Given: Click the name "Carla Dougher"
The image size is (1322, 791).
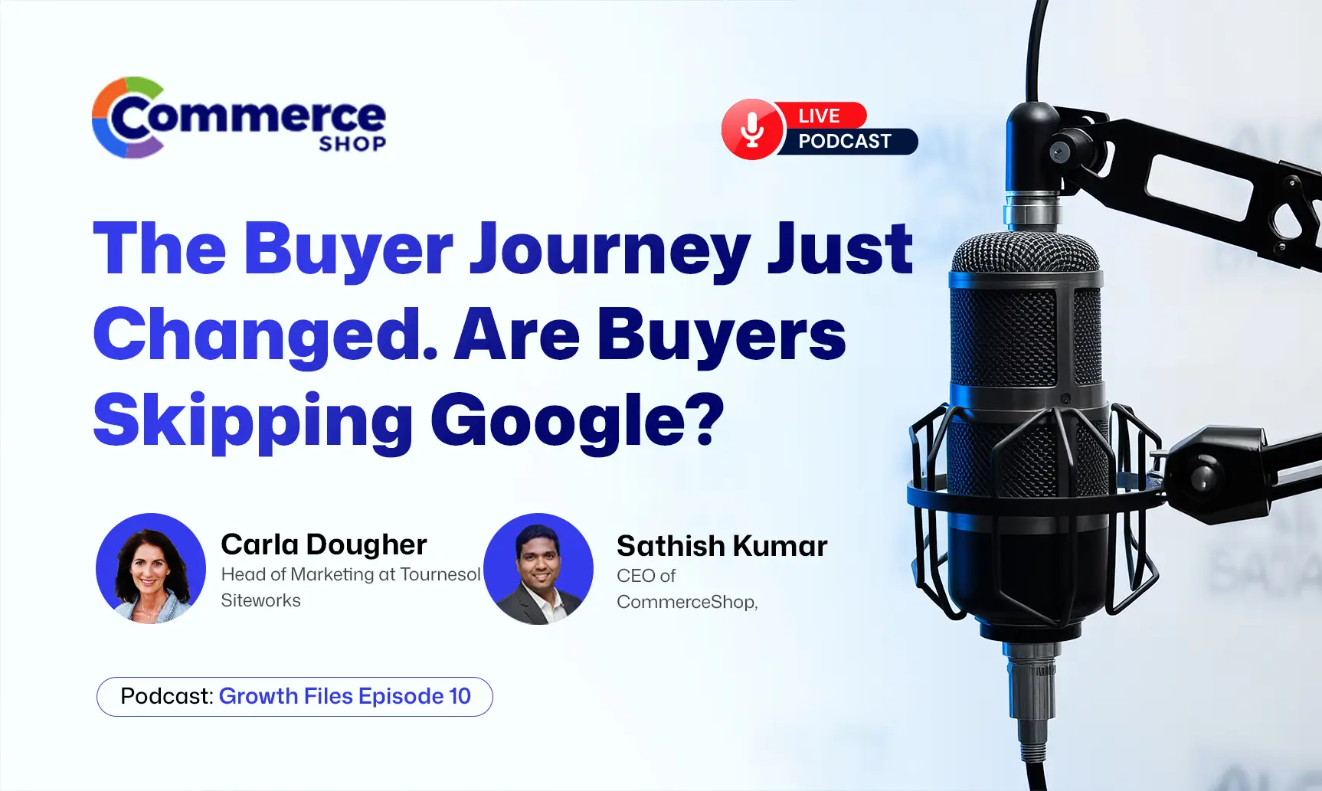Looking at the screenshot, I should coord(324,544).
